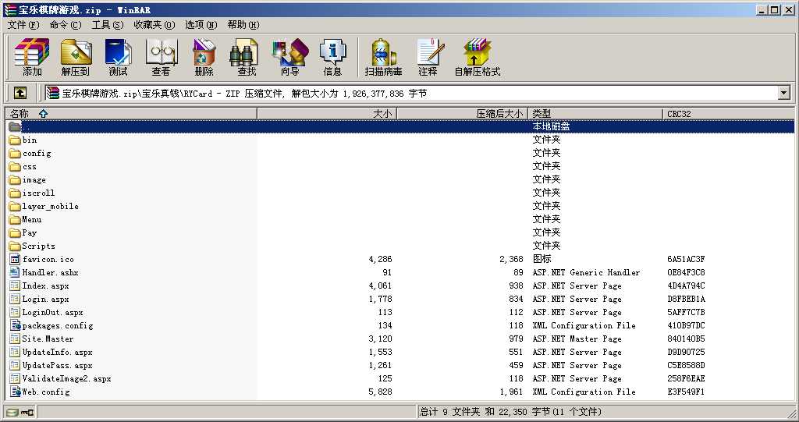Open the 文件(F) menu

point(23,24)
